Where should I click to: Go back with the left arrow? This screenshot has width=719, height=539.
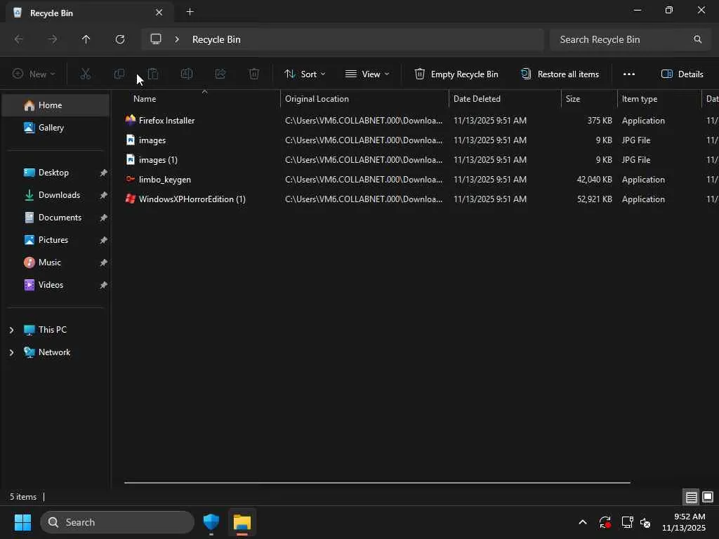tap(19, 39)
